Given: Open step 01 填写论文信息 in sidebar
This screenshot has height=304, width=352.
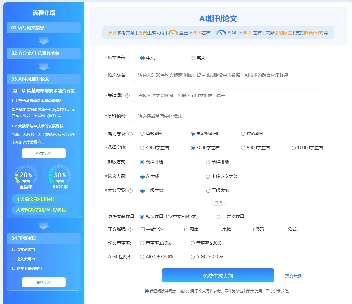Looking at the screenshot, I should pos(44,28).
